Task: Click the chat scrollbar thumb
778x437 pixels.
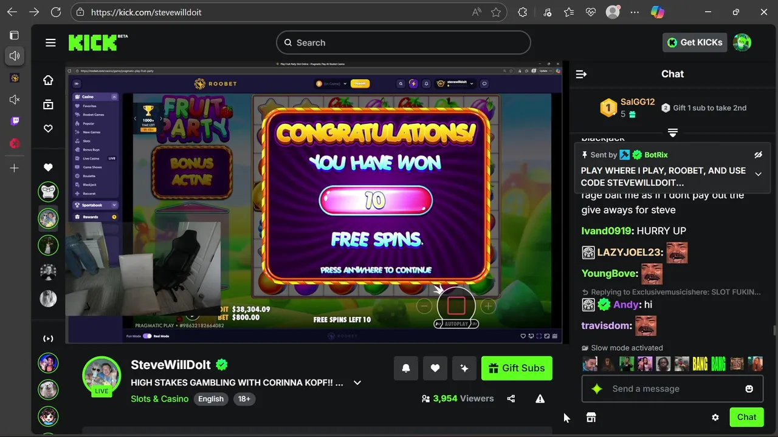Action: click(x=774, y=330)
